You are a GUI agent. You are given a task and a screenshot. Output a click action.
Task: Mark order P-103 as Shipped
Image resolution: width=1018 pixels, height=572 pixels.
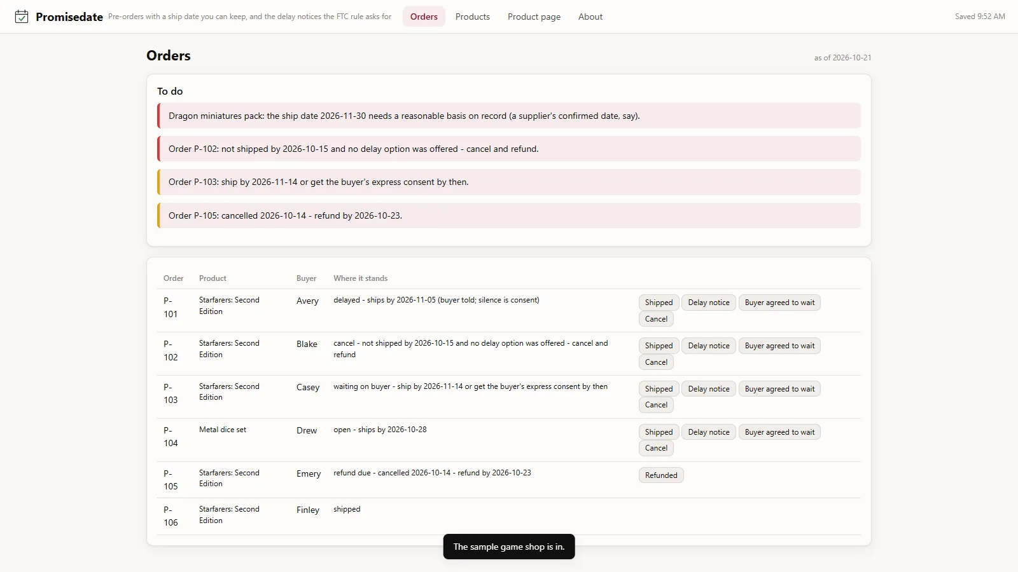tap(659, 389)
